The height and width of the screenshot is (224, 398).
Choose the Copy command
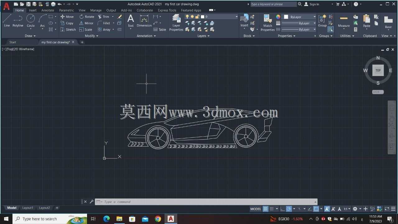pyautogui.click(x=67, y=23)
